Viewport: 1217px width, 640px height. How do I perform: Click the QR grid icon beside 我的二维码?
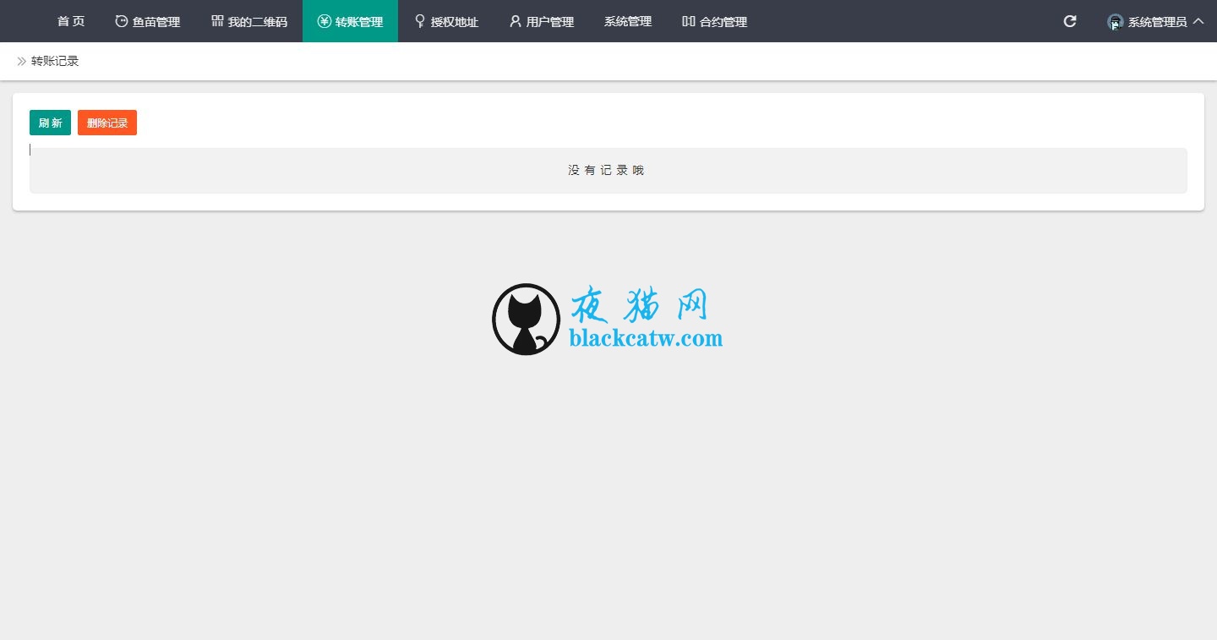[x=217, y=21]
